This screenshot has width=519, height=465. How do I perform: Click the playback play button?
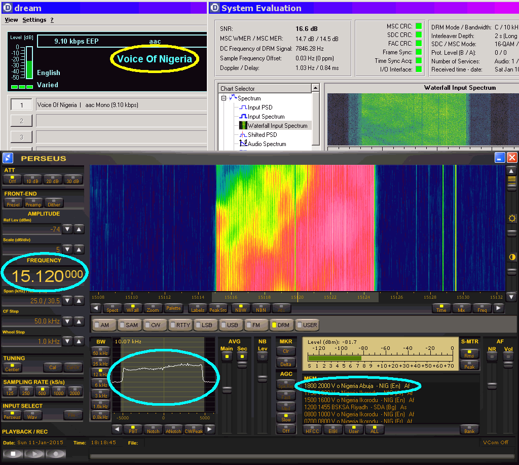point(34,454)
